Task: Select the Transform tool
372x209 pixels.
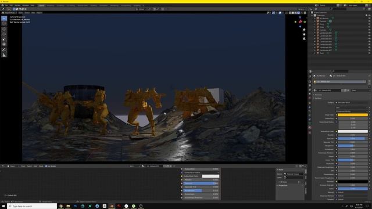Action: pyautogui.click(x=4, y=44)
